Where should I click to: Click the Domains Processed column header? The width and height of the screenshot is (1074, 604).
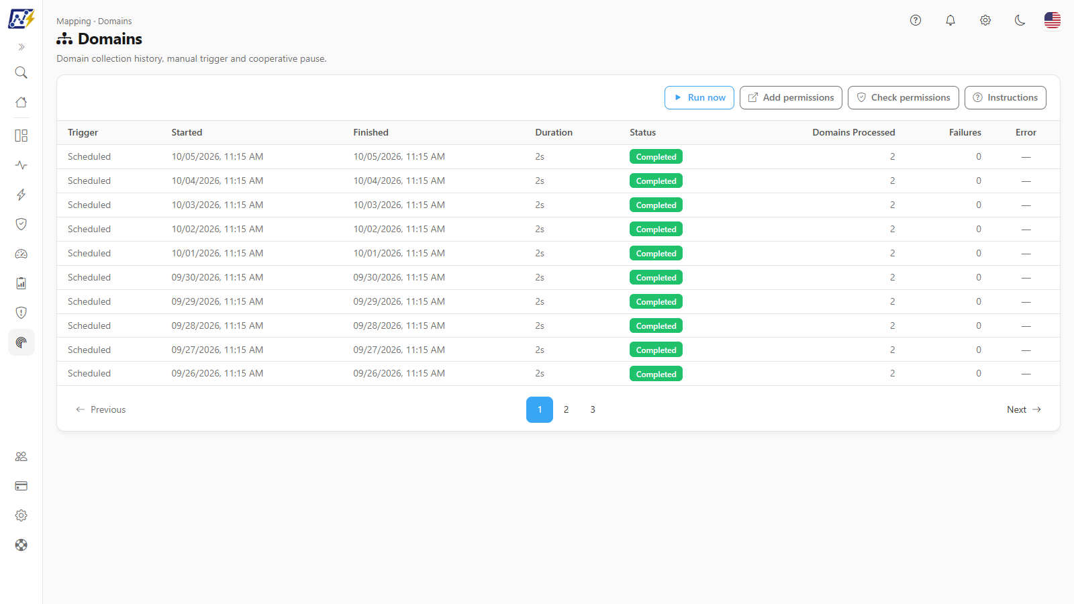(854, 132)
